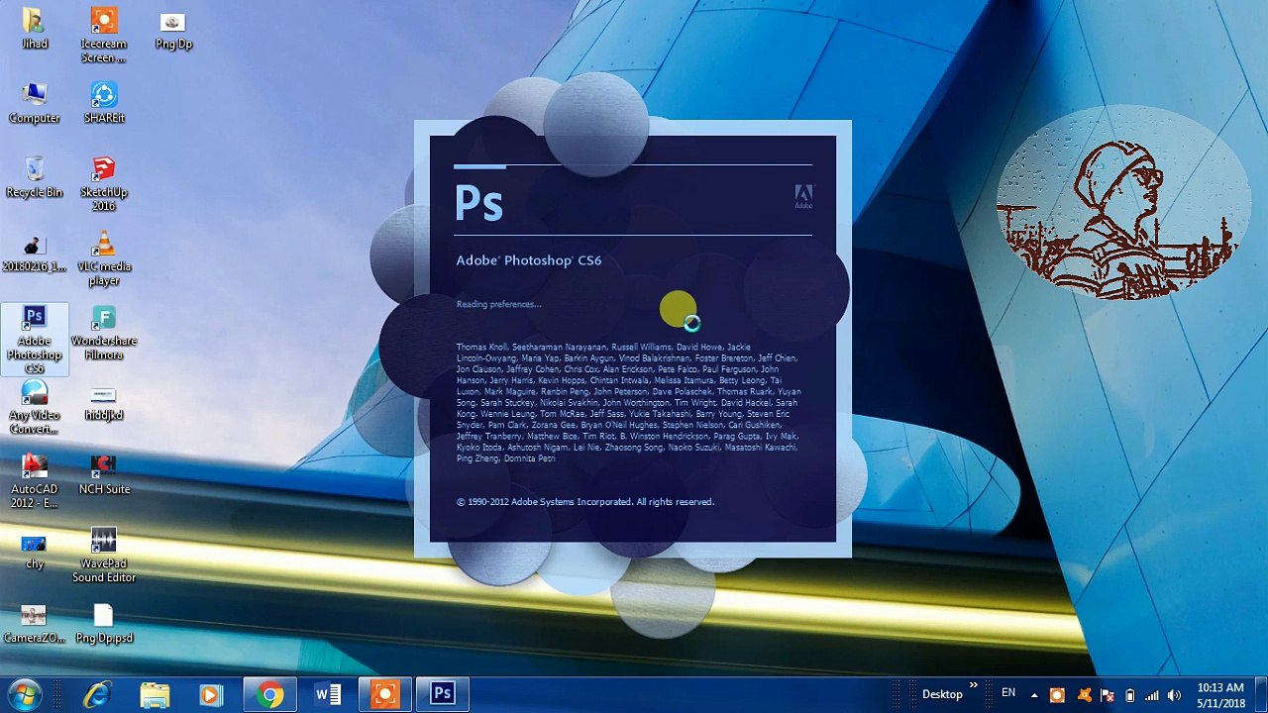Select the Computer desktop icon
The height and width of the screenshot is (713, 1268).
tap(35, 103)
